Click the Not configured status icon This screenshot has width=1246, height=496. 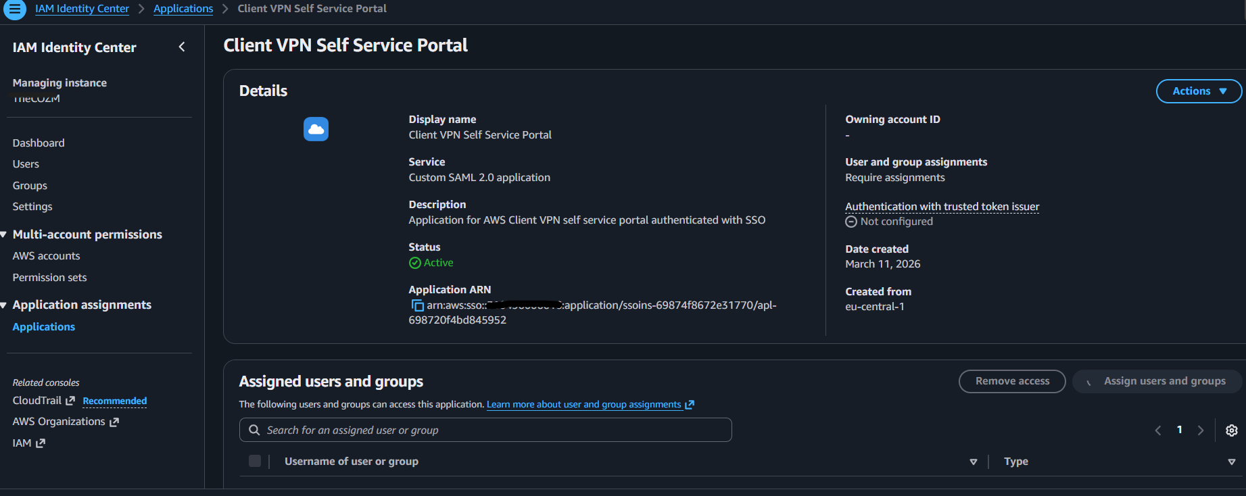click(851, 222)
